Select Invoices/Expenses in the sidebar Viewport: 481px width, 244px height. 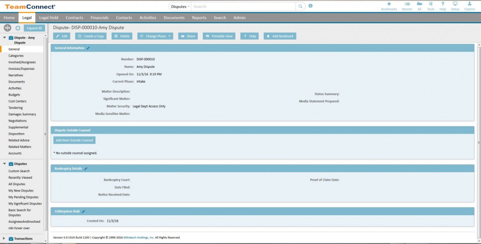(21, 69)
